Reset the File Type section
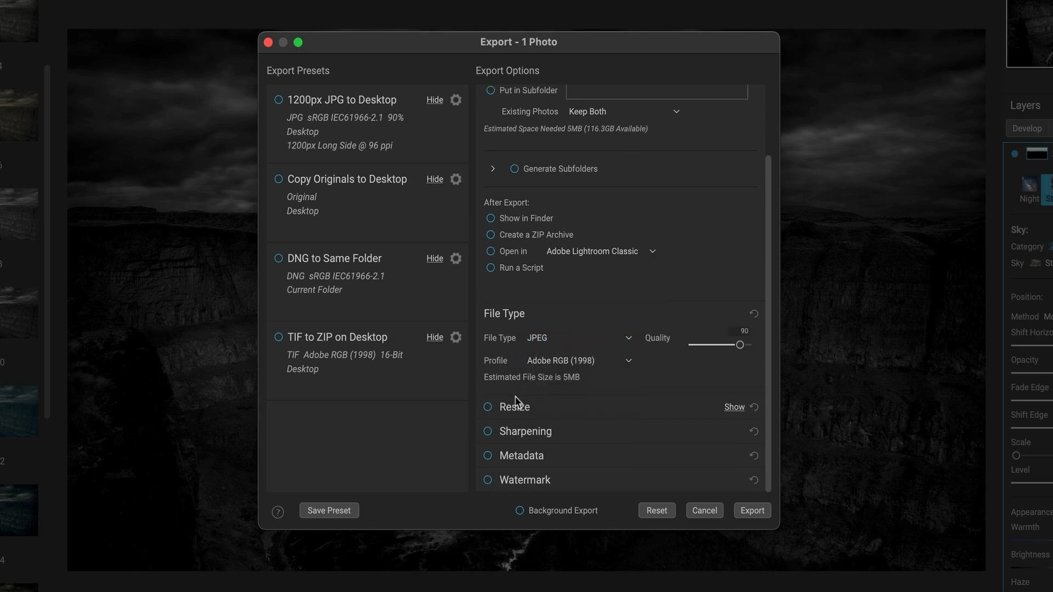1053x592 pixels. point(754,314)
